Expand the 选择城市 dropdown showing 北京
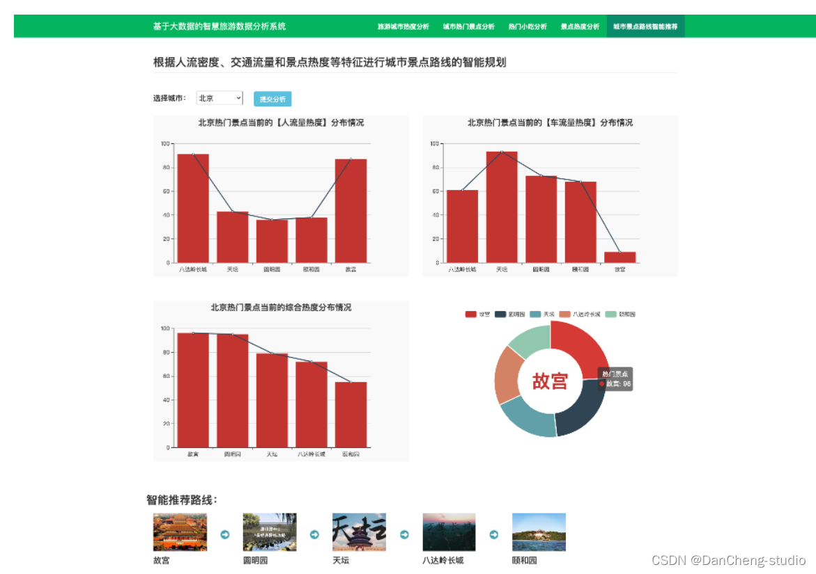 point(219,98)
